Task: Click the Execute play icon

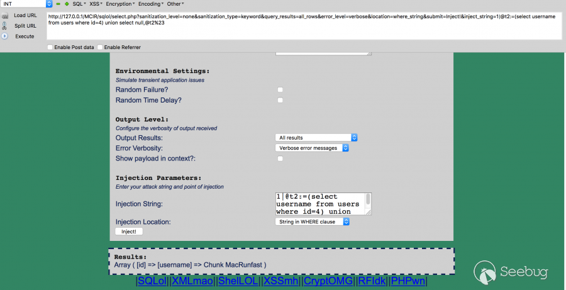Action: pos(4,36)
